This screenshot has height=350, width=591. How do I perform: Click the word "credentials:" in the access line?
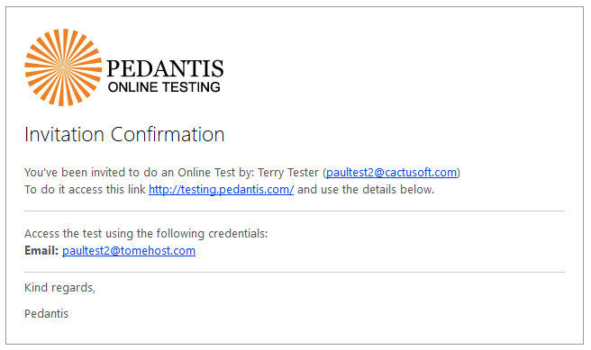click(238, 234)
